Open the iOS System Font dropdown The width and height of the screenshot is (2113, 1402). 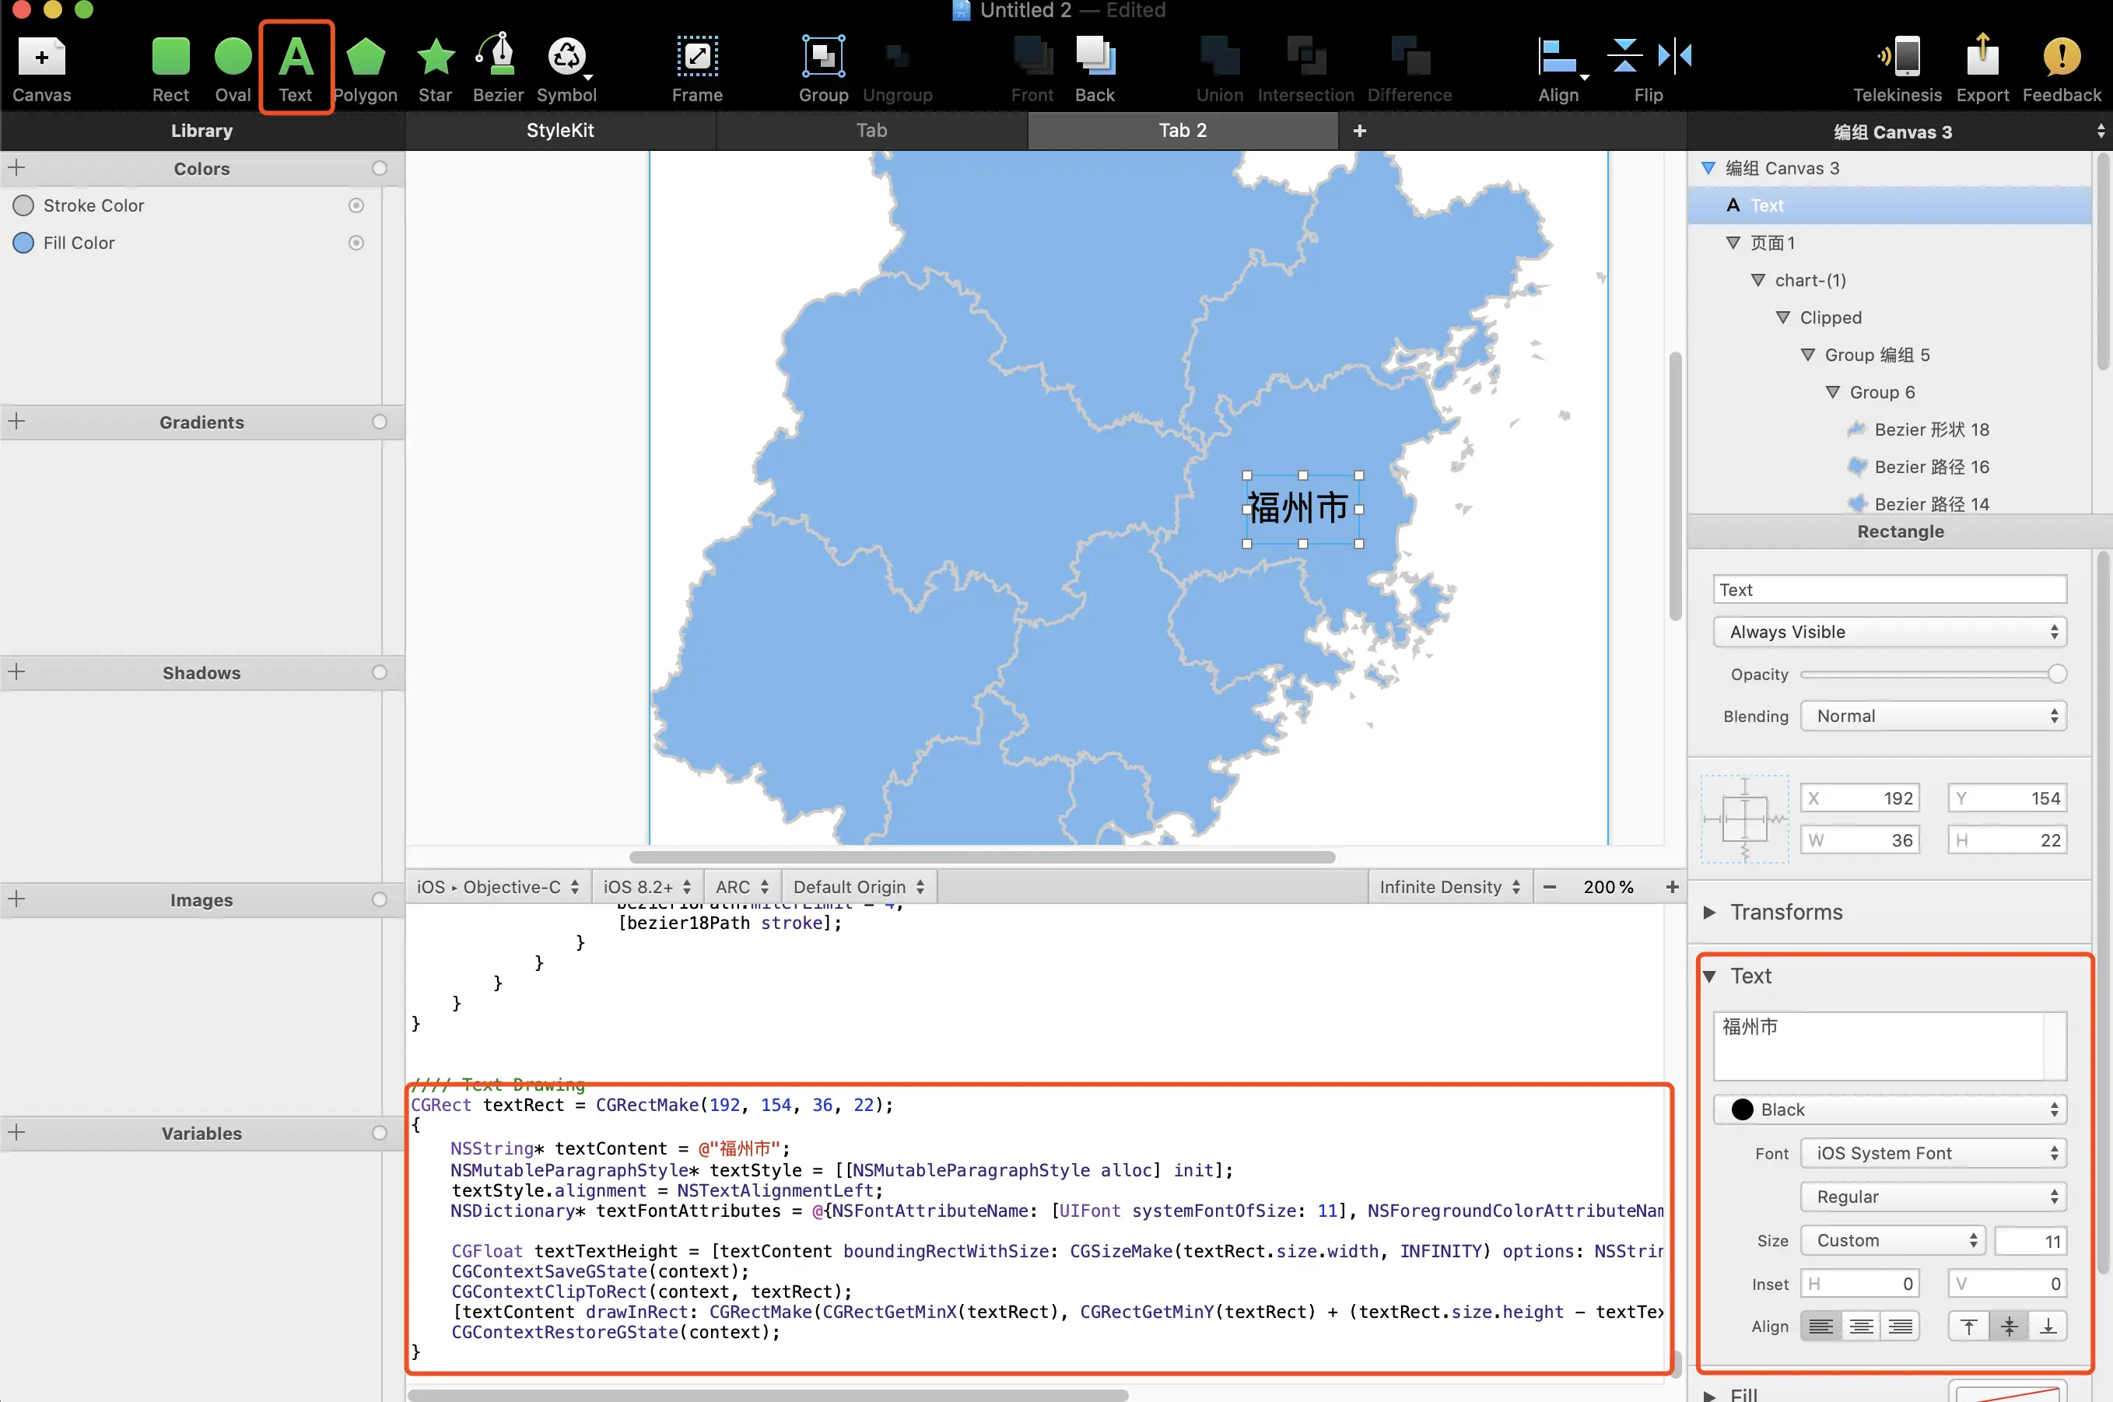(1933, 1154)
